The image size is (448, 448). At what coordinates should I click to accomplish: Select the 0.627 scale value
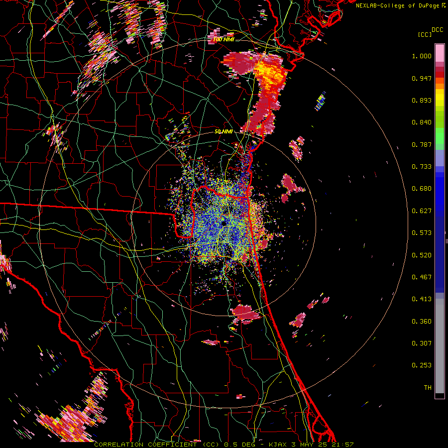pos(422,211)
